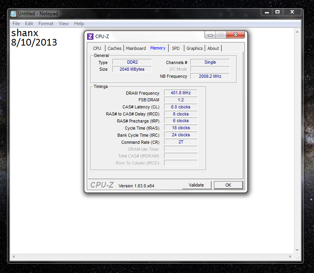
Task: Open the Edit menu in Notepad
Action: [29, 24]
